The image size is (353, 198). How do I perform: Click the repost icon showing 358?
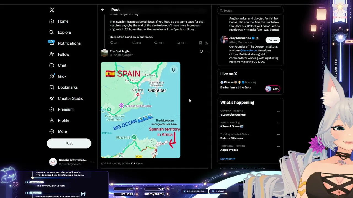tap(134, 43)
